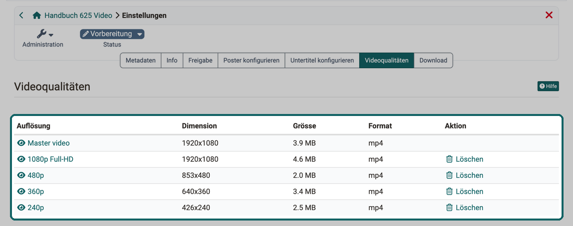The image size is (573, 226).
Task: Open the Poster konfigurieren tab
Action: tap(252, 60)
